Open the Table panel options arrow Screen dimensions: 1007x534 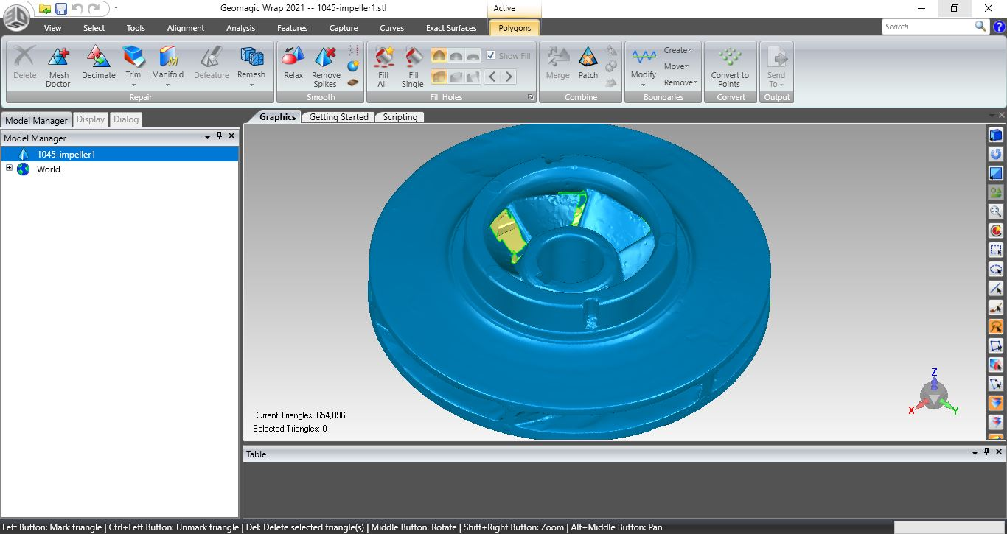click(976, 454)
